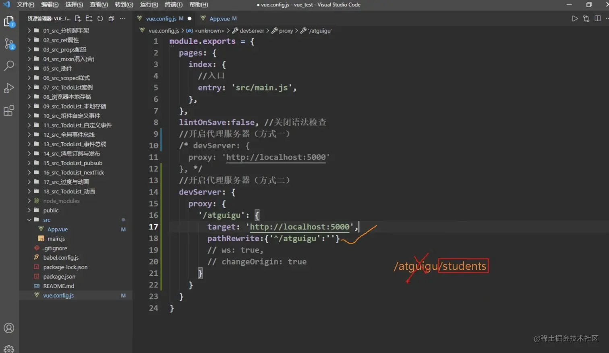Viewport: 609px width, 353px height.
Task: Expand the 18_src_TodoList_动画 folder
Action: [29, 191]
